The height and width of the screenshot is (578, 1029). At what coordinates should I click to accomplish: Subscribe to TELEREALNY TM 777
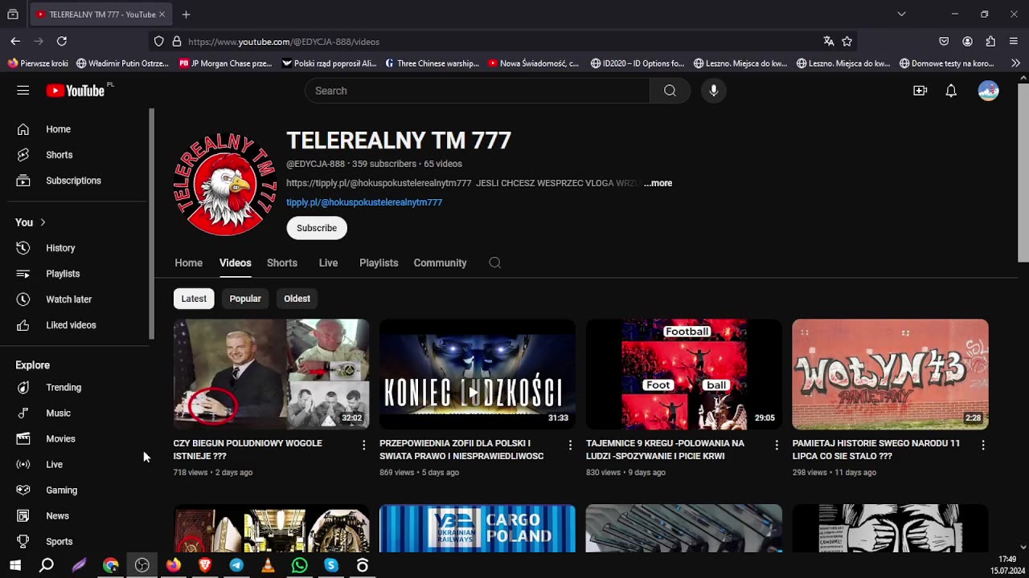[x=317, y=228]
